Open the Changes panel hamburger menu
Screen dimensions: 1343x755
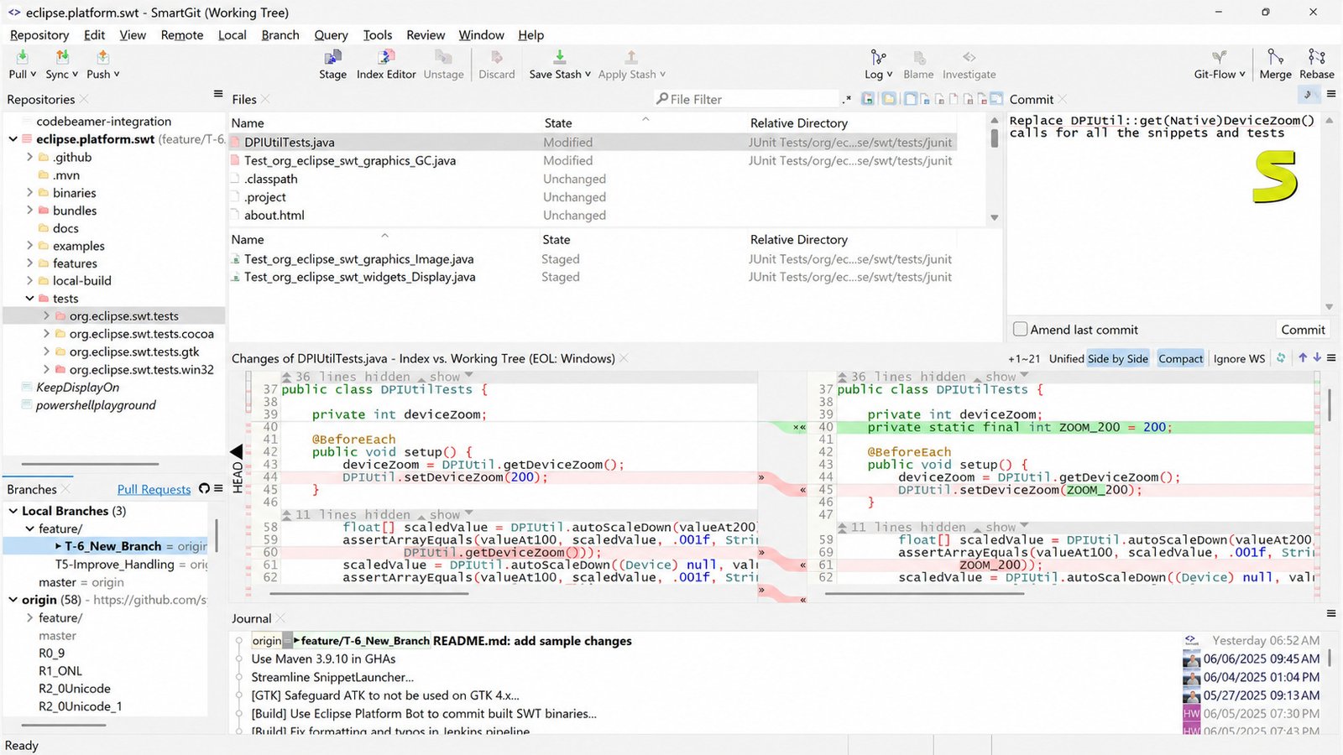[1331, 357]
